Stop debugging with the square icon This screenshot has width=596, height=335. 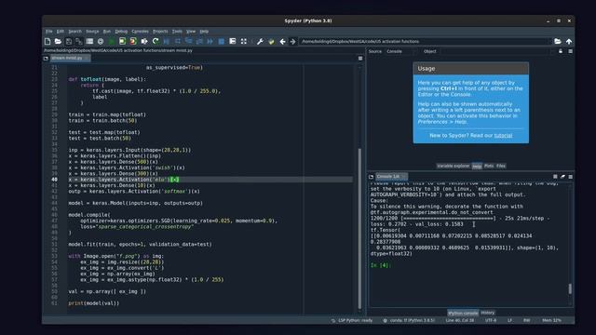[x=222, y=41]
